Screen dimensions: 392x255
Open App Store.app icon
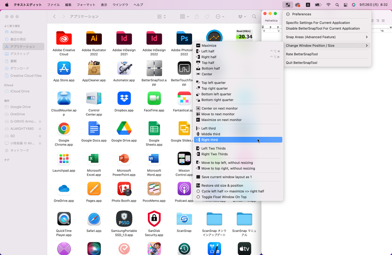point(64,68)
